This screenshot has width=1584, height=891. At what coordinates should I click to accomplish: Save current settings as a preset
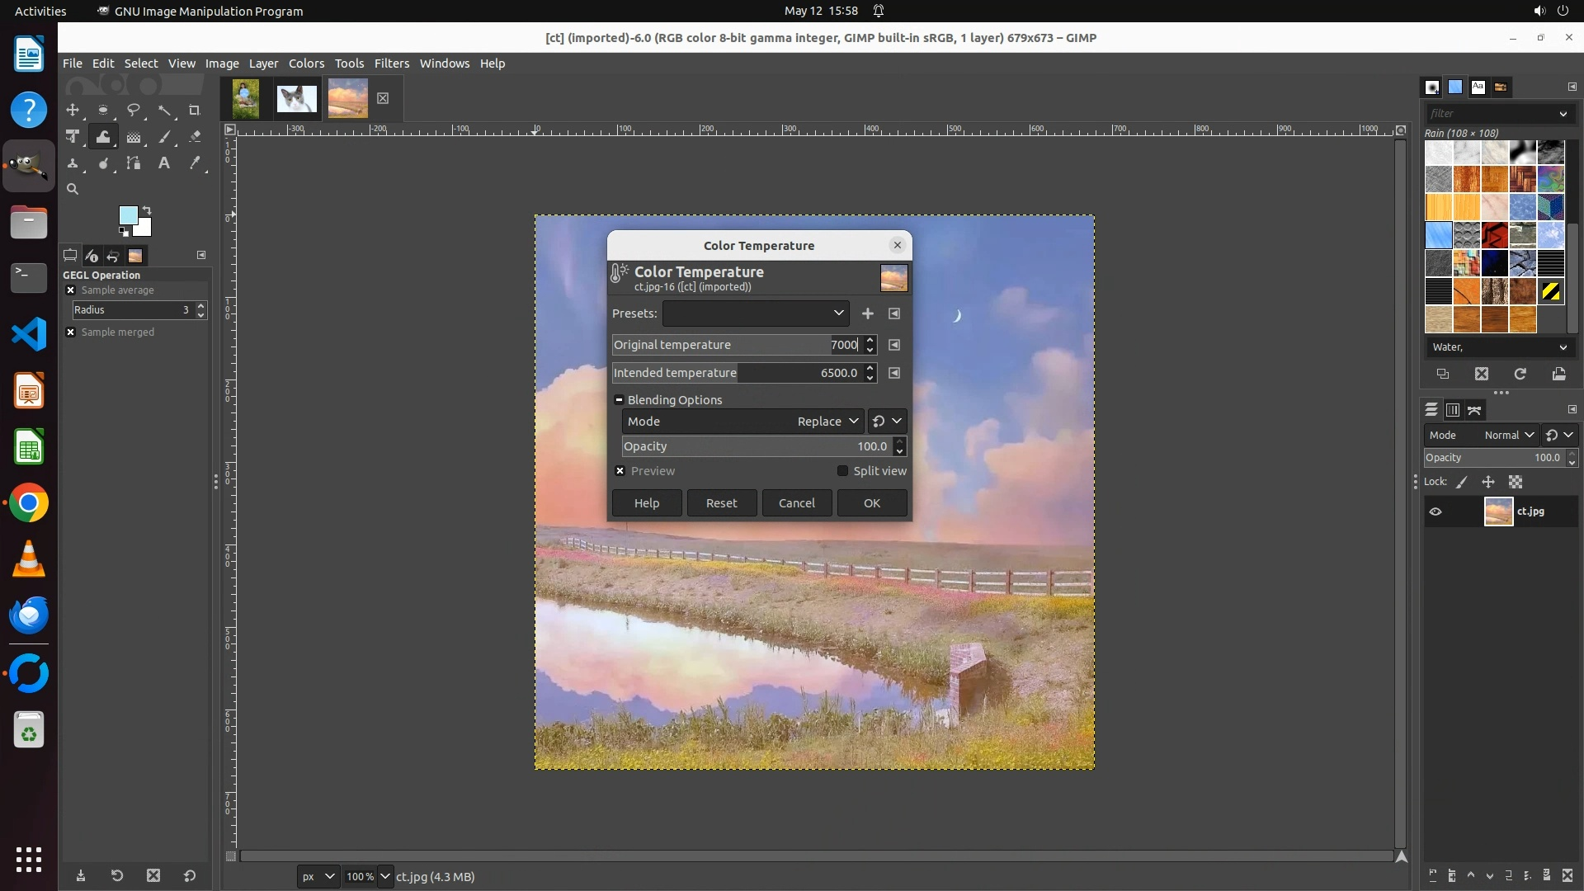(867, 313)
